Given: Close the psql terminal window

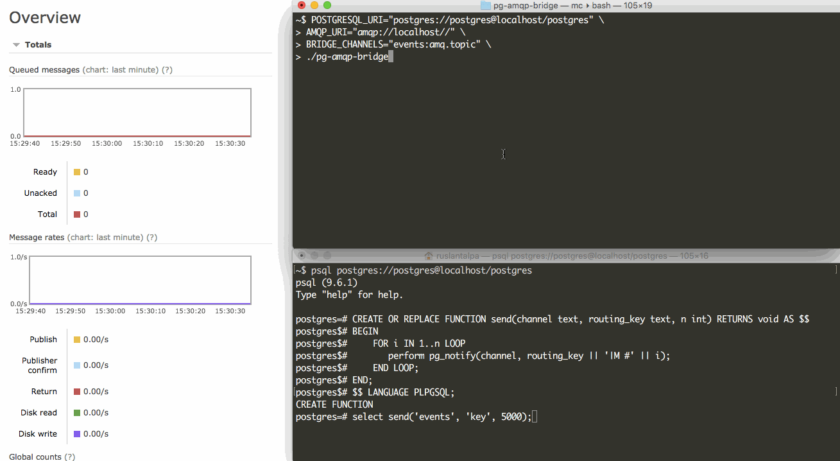Looking at the screenshot, I should (302, 256).
